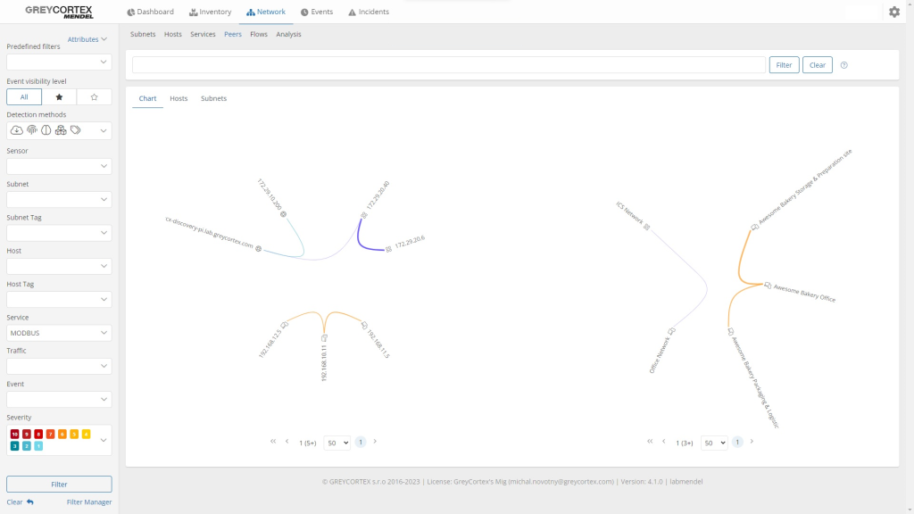This screenshot has width=914, height=514.
Task: Switch to the Flows subtab
Action: pyautogui.click(x=259, y=34)
